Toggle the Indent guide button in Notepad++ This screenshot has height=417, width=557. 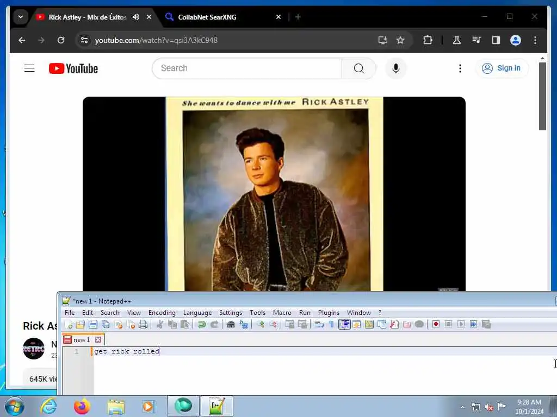[344, 324]
